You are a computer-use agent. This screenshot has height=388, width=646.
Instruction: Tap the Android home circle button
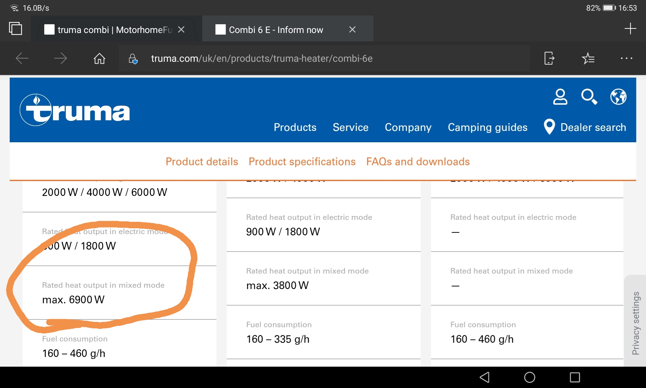coord(530,377)
